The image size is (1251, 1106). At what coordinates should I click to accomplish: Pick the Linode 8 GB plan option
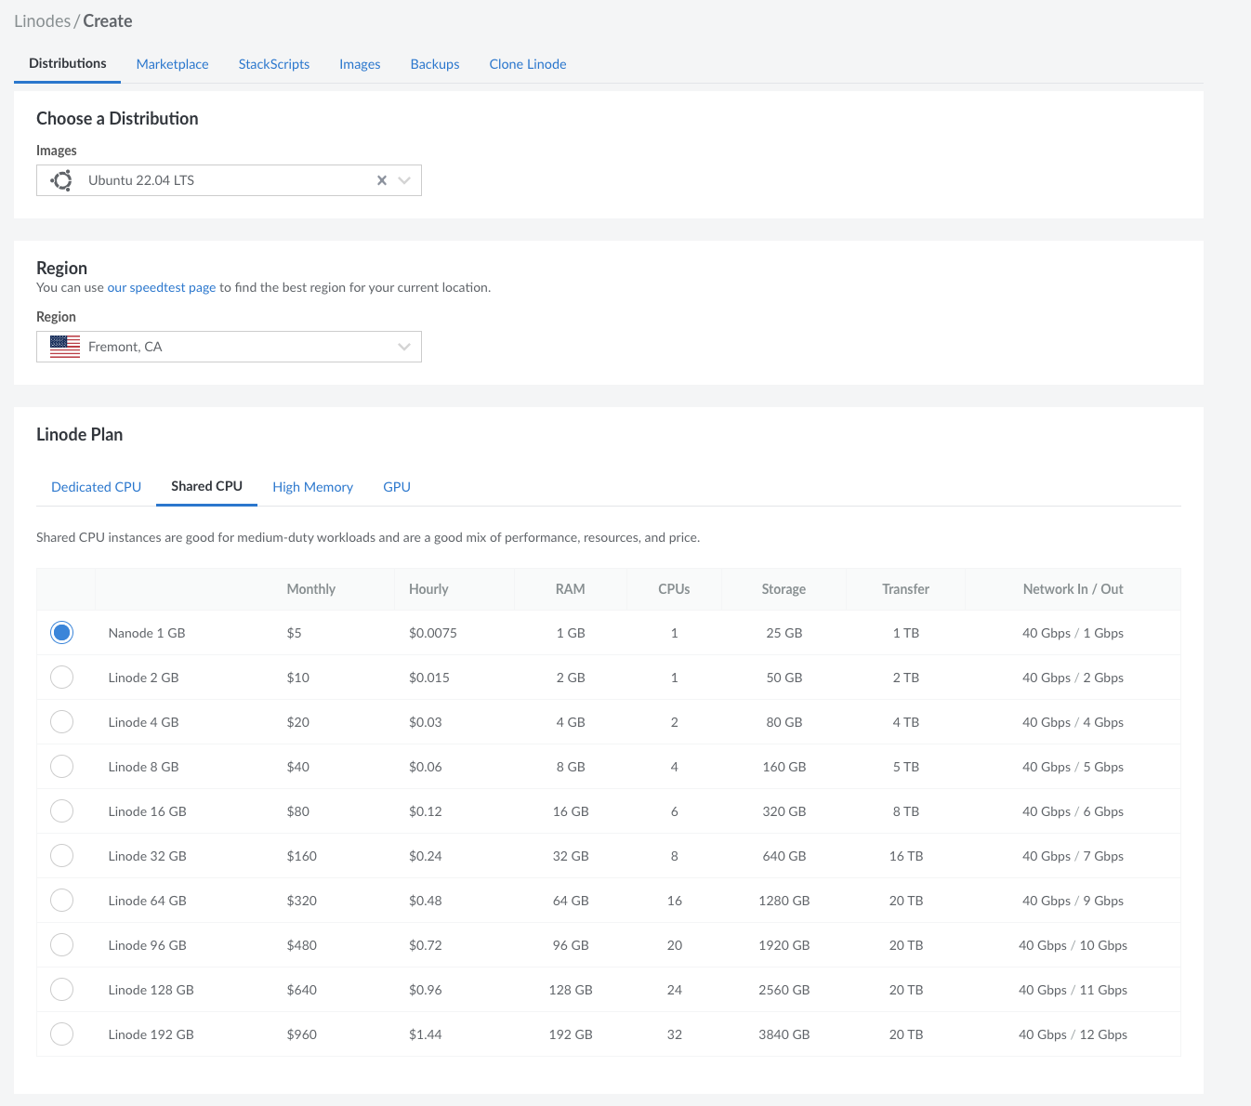[62, 767]
